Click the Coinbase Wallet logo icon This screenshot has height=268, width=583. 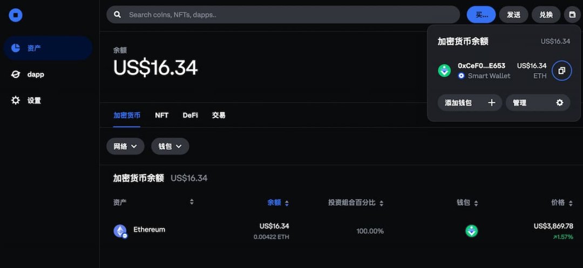coord(16,15)
